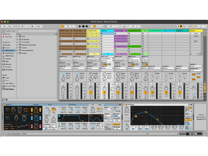This screenshot has width=208, height=156.
Task: Arm track 6 for recording
Action: 132,98
